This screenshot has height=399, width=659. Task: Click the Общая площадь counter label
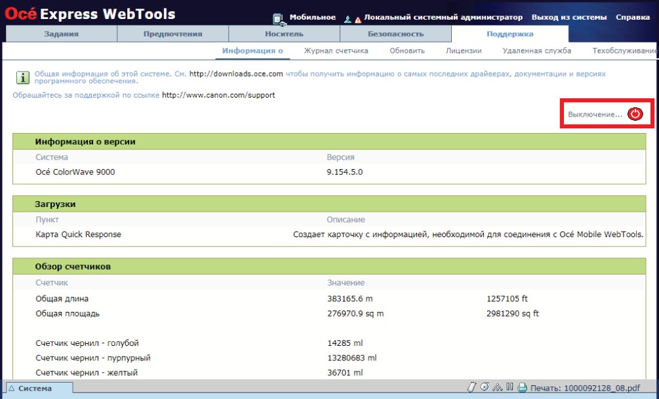pyautogui.click(x=68, y=314)
